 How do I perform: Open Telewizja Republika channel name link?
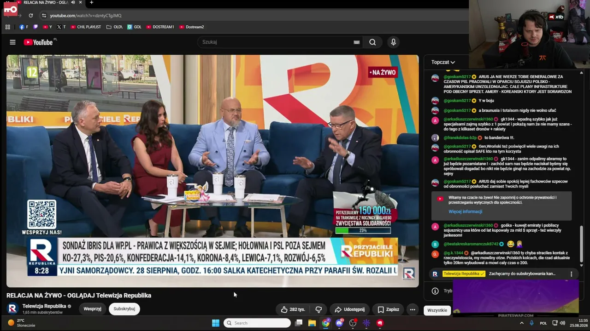(x=44, y=306)
